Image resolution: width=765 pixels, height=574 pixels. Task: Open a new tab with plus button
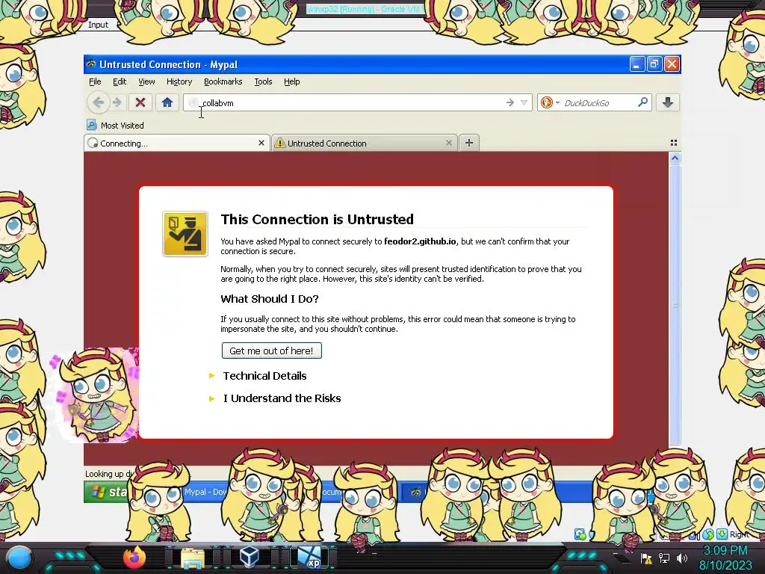[x=469, y=143]
